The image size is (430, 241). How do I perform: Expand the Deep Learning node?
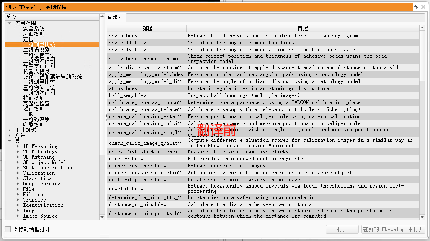18,183
